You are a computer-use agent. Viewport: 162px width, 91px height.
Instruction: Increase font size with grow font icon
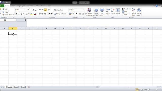tap(33, 10)
